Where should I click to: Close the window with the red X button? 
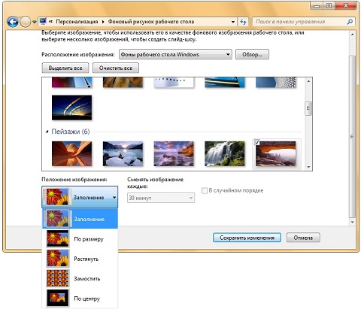pos(346,5)
